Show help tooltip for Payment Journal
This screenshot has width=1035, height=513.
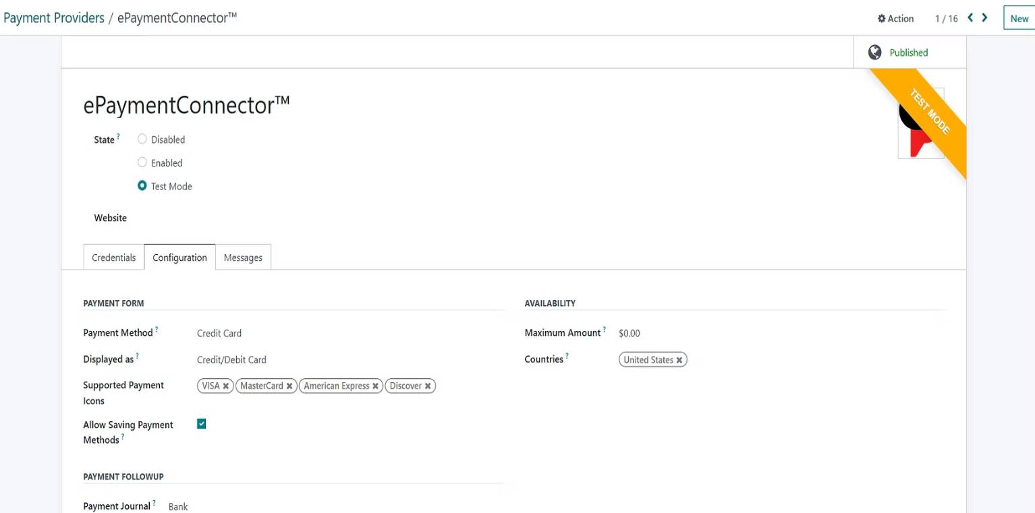coord(154,503)
